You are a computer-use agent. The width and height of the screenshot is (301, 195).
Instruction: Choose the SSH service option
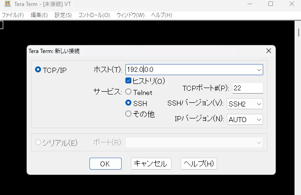129,103
